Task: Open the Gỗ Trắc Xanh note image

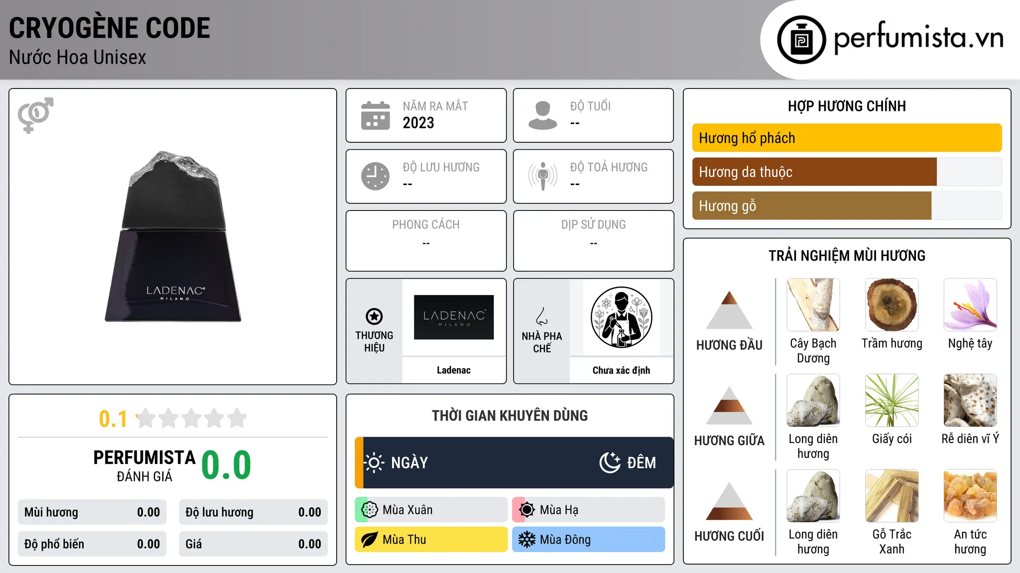Action: click(892, 496)
